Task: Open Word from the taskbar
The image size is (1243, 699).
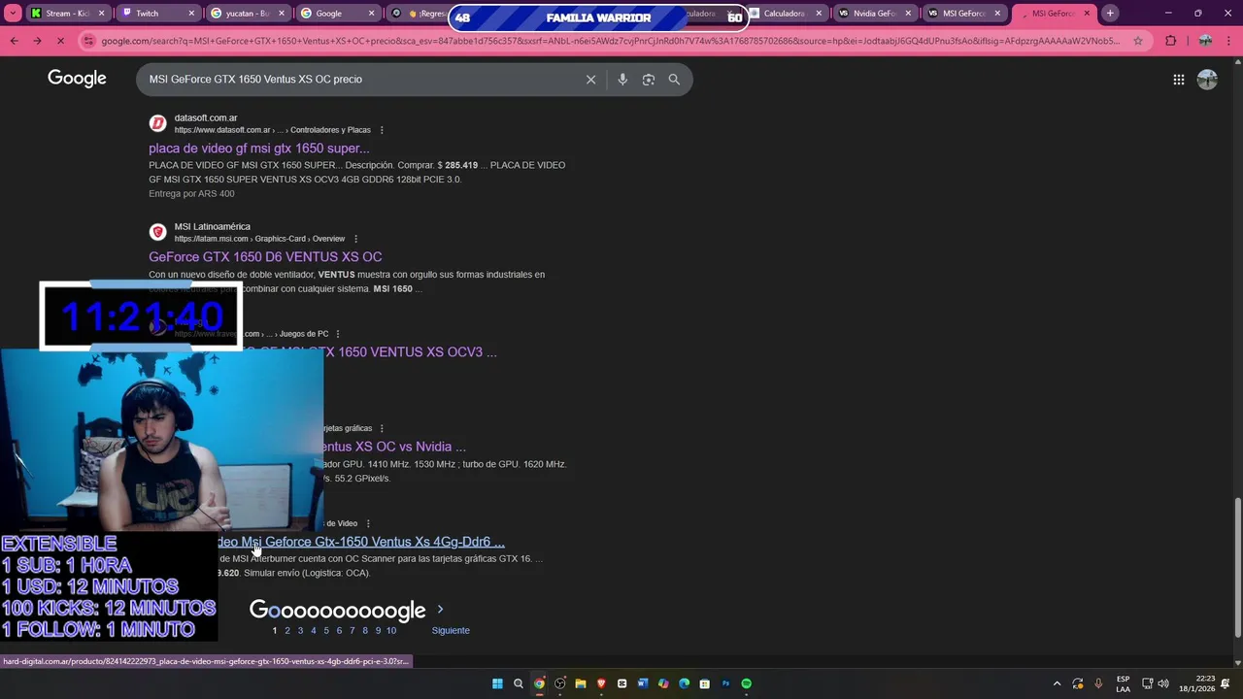Action: click(x=643, y=683)
